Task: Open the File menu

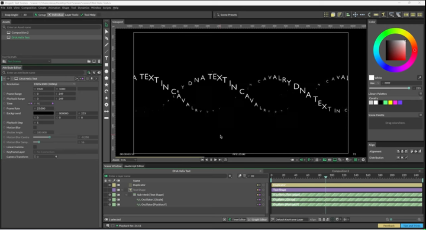Action: click(x=3, y=8)
